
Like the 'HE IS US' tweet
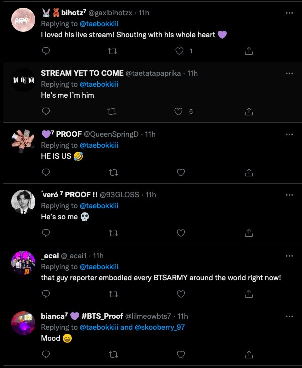[180, 172]
